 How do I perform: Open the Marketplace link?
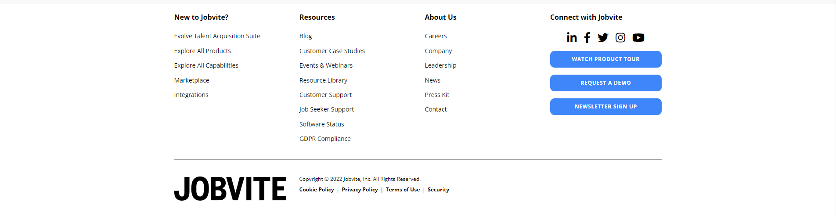191,80
